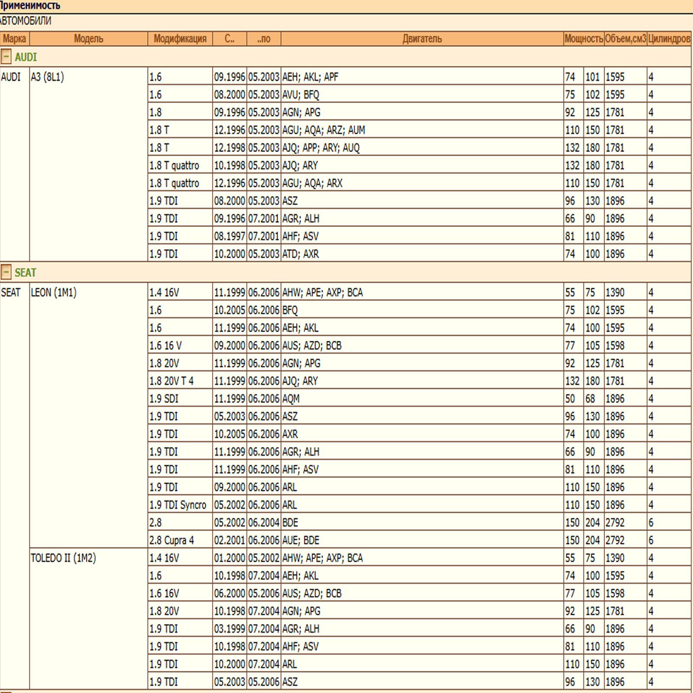Select the 2.8 Cupra 4 modification
Viewport: 693px width, 693px height.
[172, 540]
